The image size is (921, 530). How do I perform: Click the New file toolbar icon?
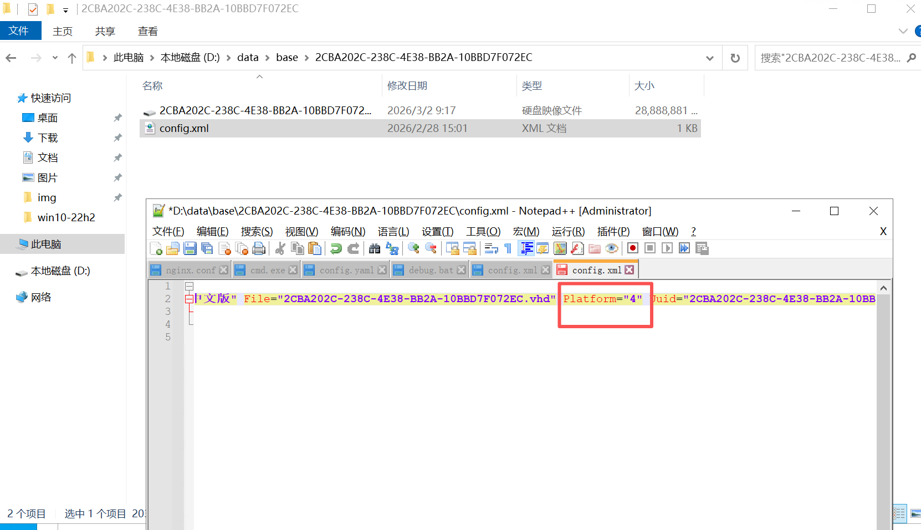pos(156,248)
